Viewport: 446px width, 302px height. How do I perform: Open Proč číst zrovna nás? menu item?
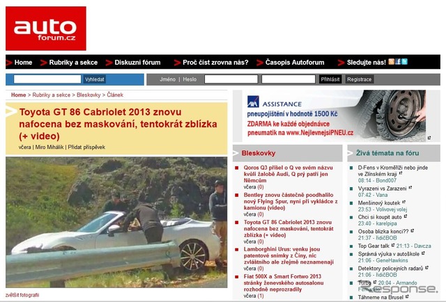tap(215, 62)
